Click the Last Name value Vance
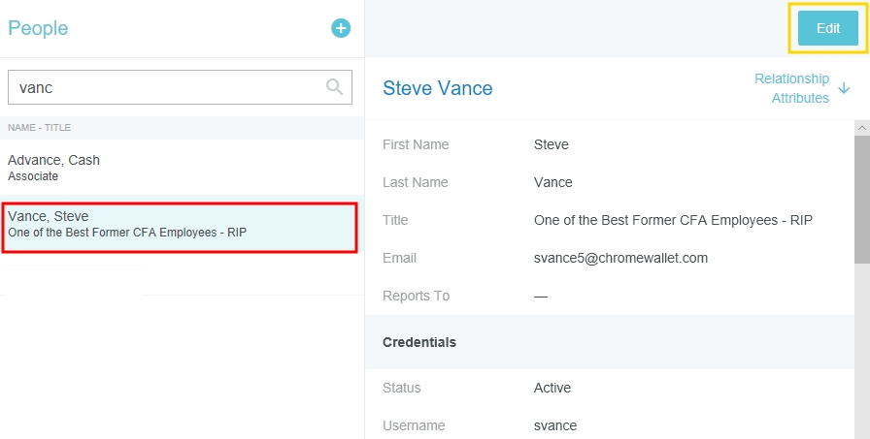The width and height of the screenshot is (870, 439). [x=553, y=182]
